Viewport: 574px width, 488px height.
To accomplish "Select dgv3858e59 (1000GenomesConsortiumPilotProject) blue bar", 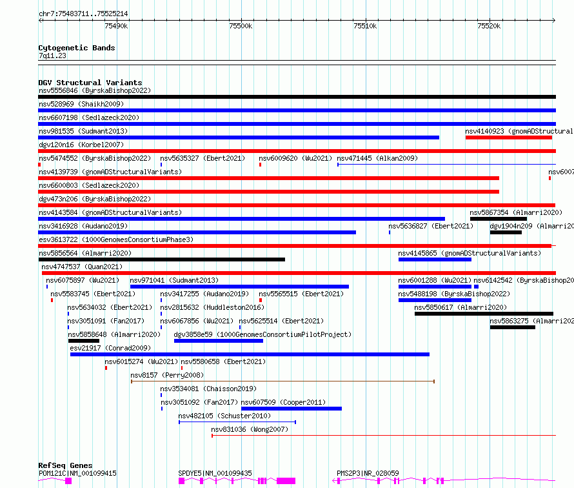I will point(219,341).
